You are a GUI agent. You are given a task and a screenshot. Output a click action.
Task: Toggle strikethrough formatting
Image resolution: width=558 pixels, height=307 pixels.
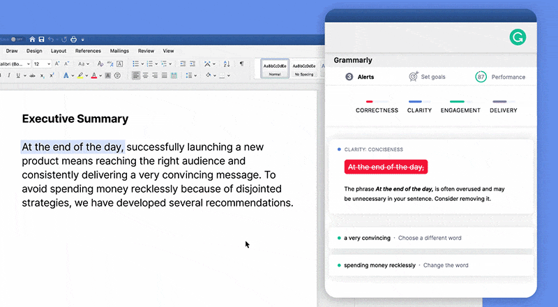[32, 75]
